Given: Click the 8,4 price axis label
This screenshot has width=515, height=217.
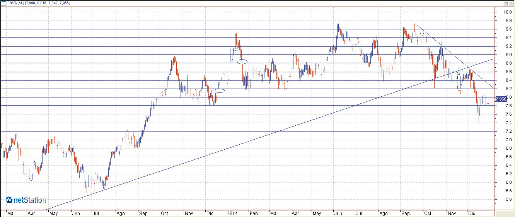Looking at the screenshot, I should [x=508, y=80].
